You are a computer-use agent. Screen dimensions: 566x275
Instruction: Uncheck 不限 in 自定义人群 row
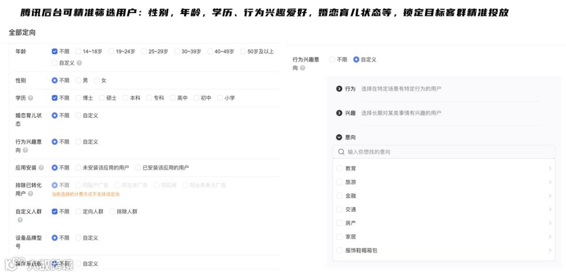pyautogui.click(x=55, y=212)
